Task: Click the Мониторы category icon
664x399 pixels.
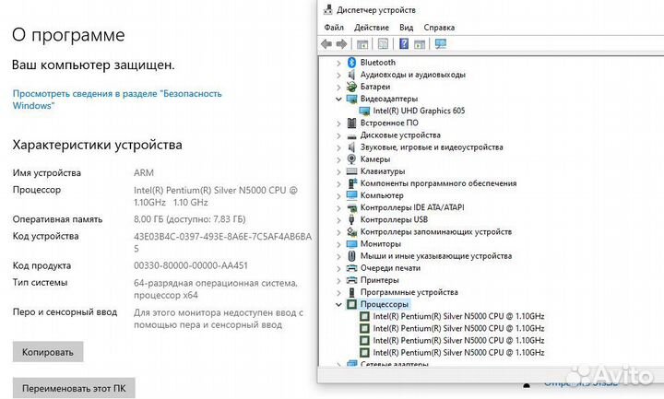Action: 351,244
